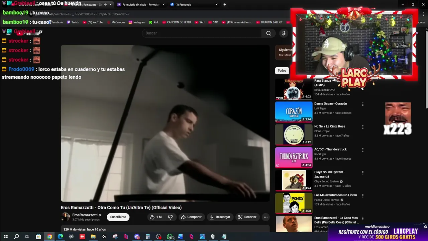Close the Formulario sin título tab
Screen dimensions: 428x241
tap(164, 5)
